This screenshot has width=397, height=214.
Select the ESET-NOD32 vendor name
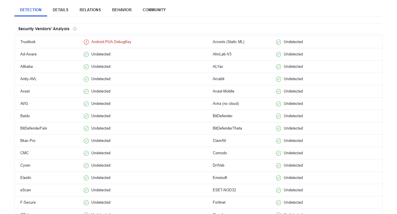point(224,190)
